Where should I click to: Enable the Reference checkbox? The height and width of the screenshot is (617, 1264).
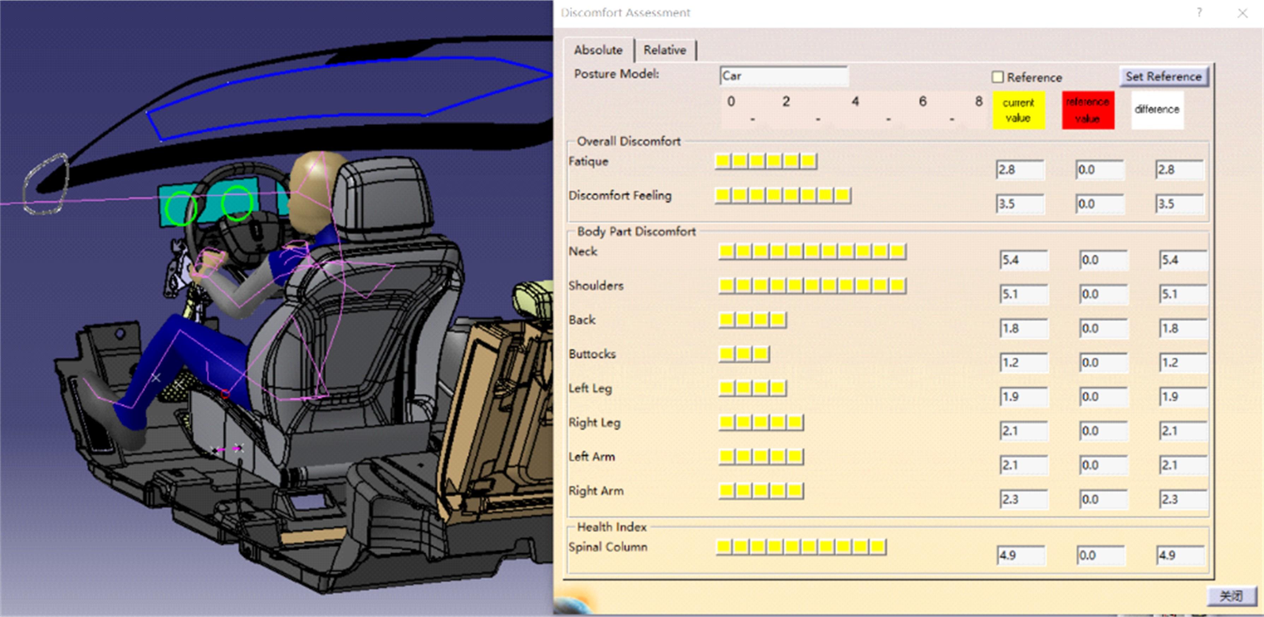(998, 77)
